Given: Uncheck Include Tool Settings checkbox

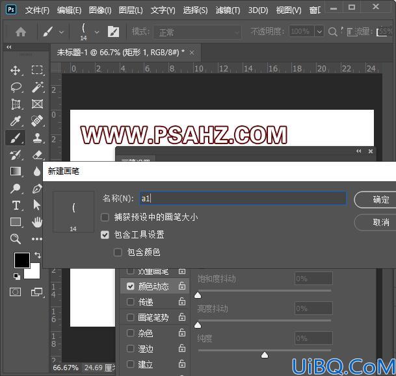Looking at the screenshot, I should tap(105, 235).
